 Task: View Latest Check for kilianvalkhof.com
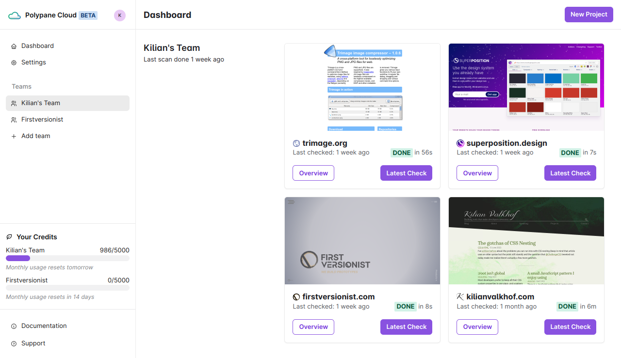point(570,327)
